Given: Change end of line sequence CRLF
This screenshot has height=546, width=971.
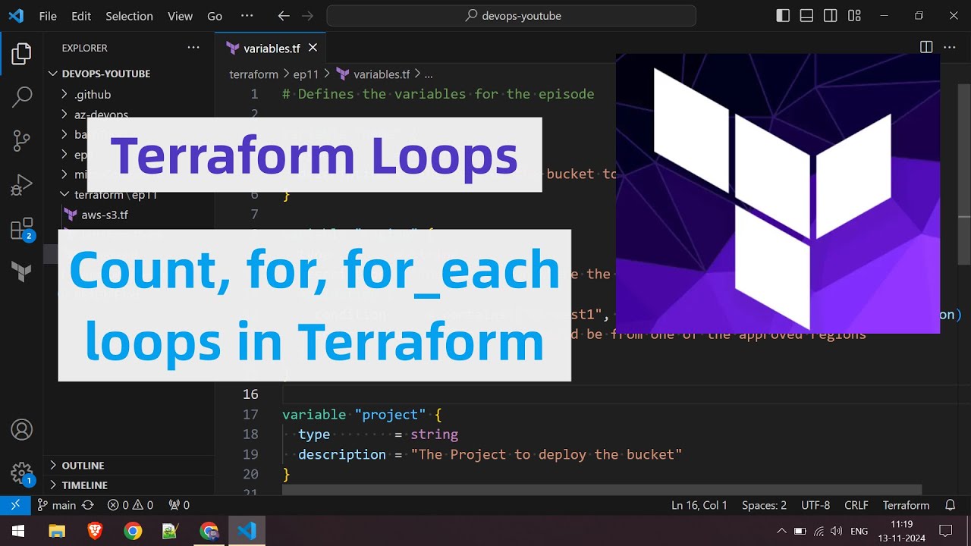Looking at the screenshot, I should coord(856,505).
